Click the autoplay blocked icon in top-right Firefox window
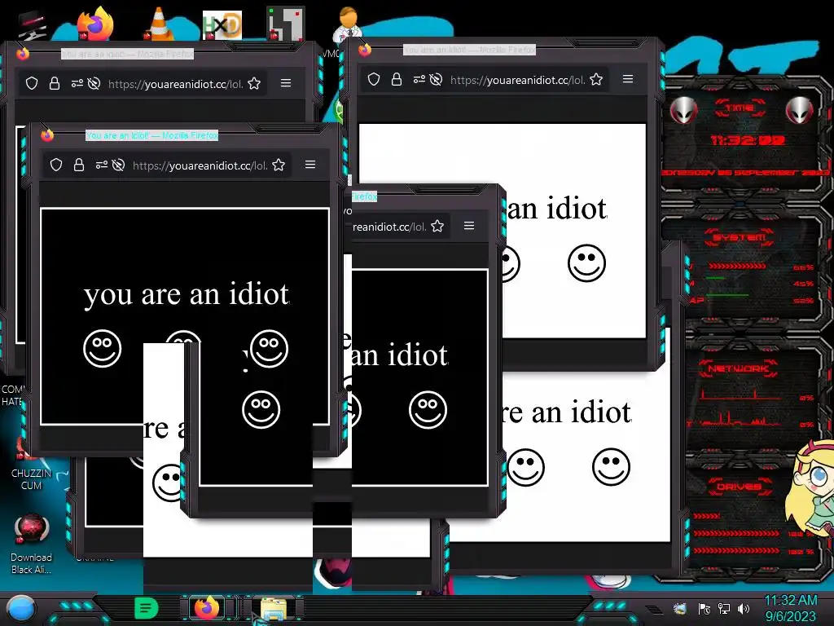This screenshot has width=834, height=626. [x=437, y=79]
